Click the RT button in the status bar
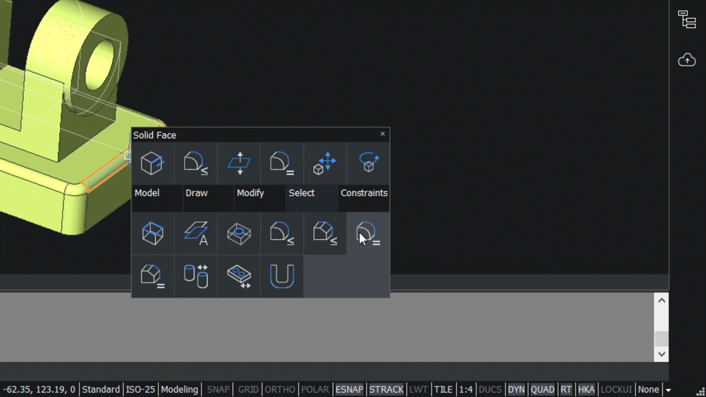Screen dimensions: 706x397 566,389
